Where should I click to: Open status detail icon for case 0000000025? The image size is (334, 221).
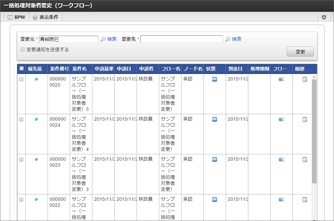point(215,79)
